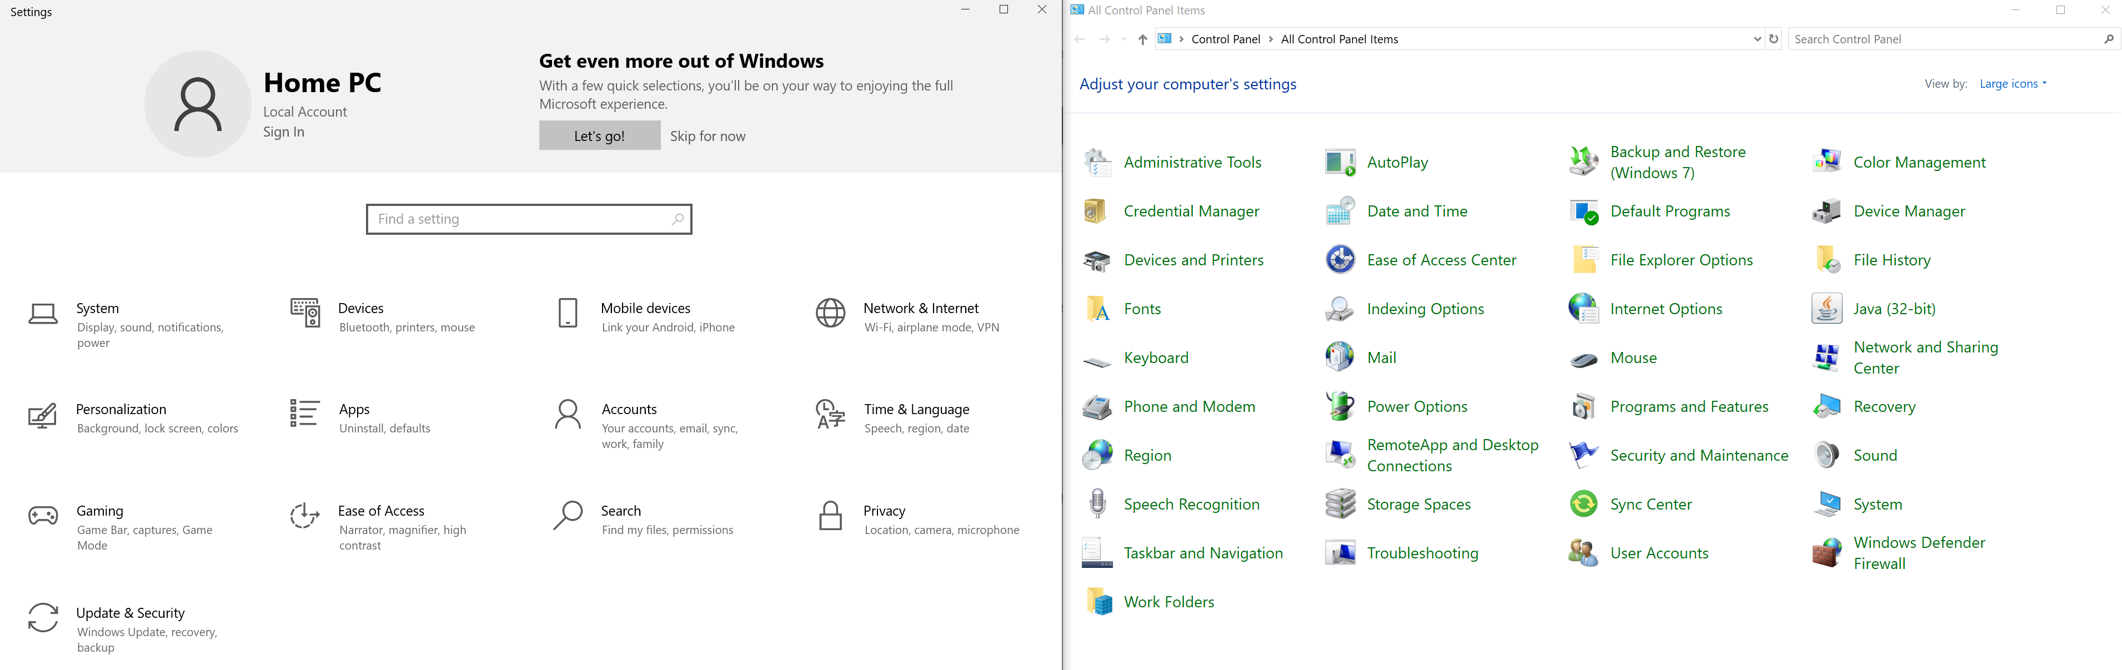Open the Network & Internet globe icon
This screenshot has height=670, width=2122.
tap(830, 313)
